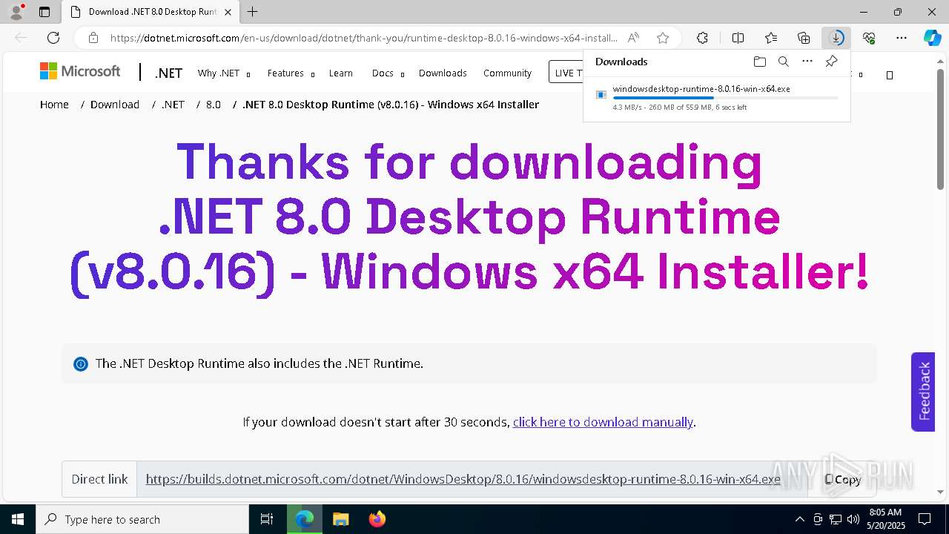Image resolution: width=949 pixels, height=534 pixels.
Task: Add page to favorites with star icon
Action: coord(663,38)
